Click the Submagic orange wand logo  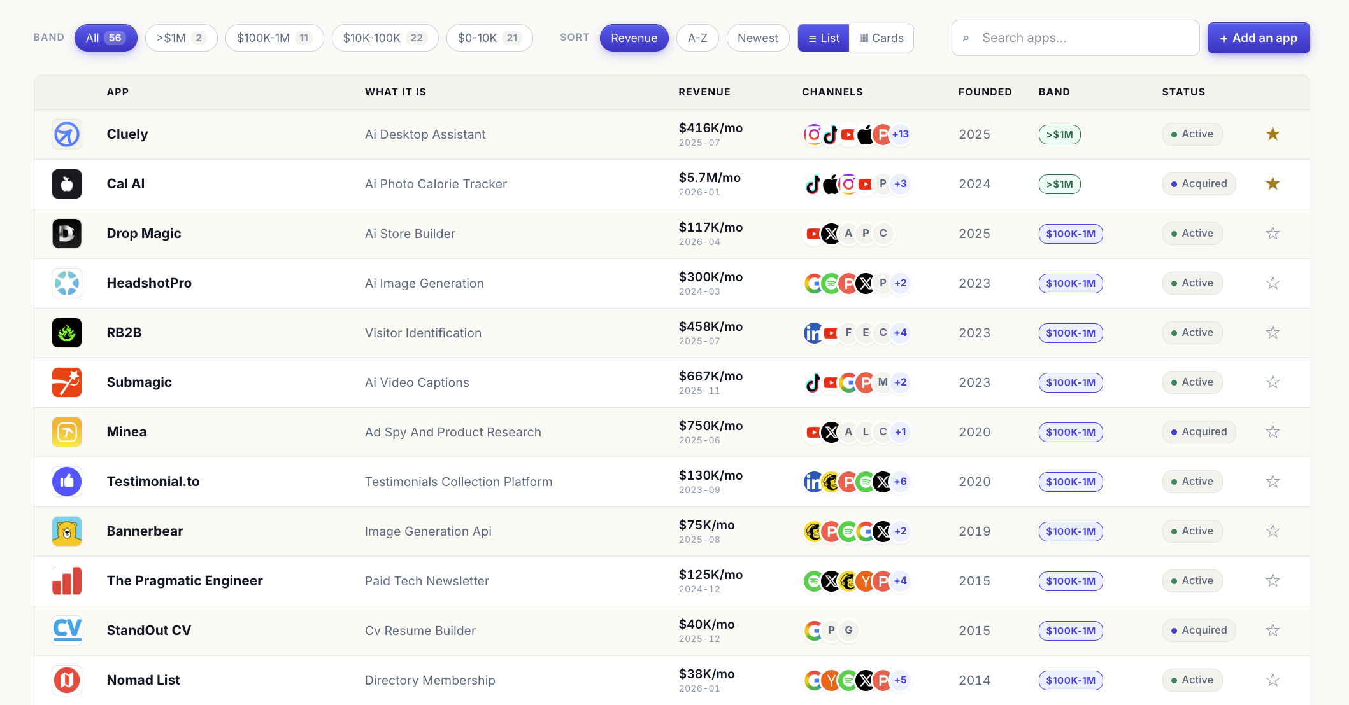[x=67, y=382]
